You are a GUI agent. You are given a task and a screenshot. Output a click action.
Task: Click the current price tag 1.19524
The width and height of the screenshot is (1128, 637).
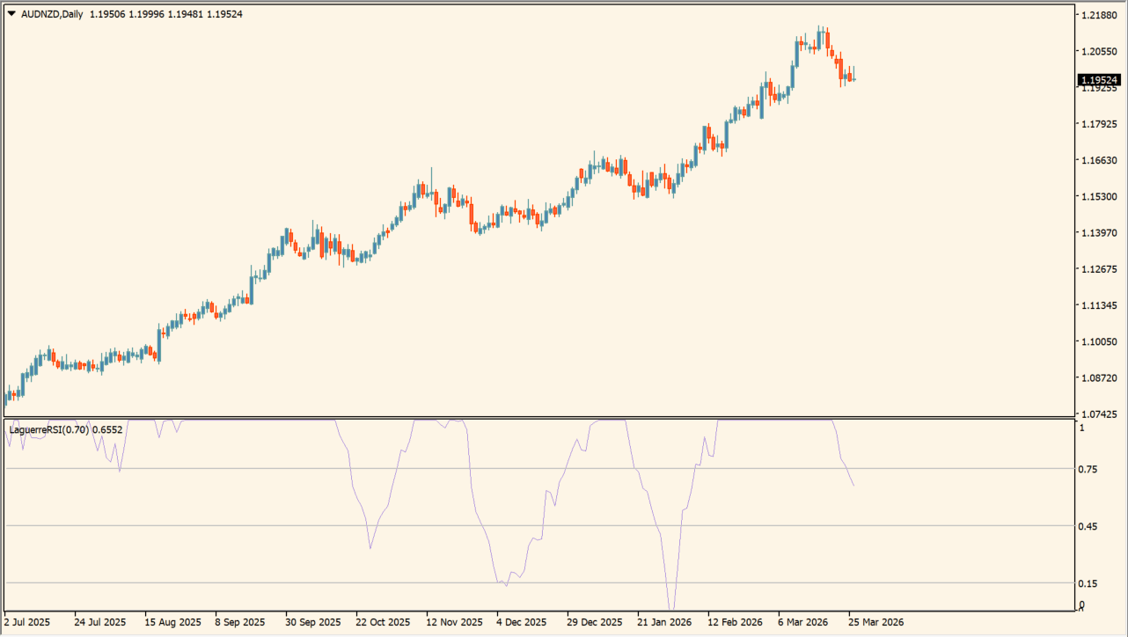pos(1101,80)
